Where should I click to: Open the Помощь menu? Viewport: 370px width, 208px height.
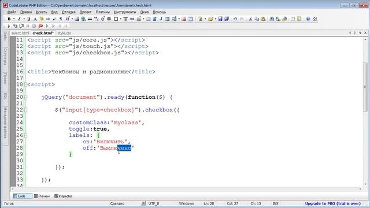pos(160,12)
